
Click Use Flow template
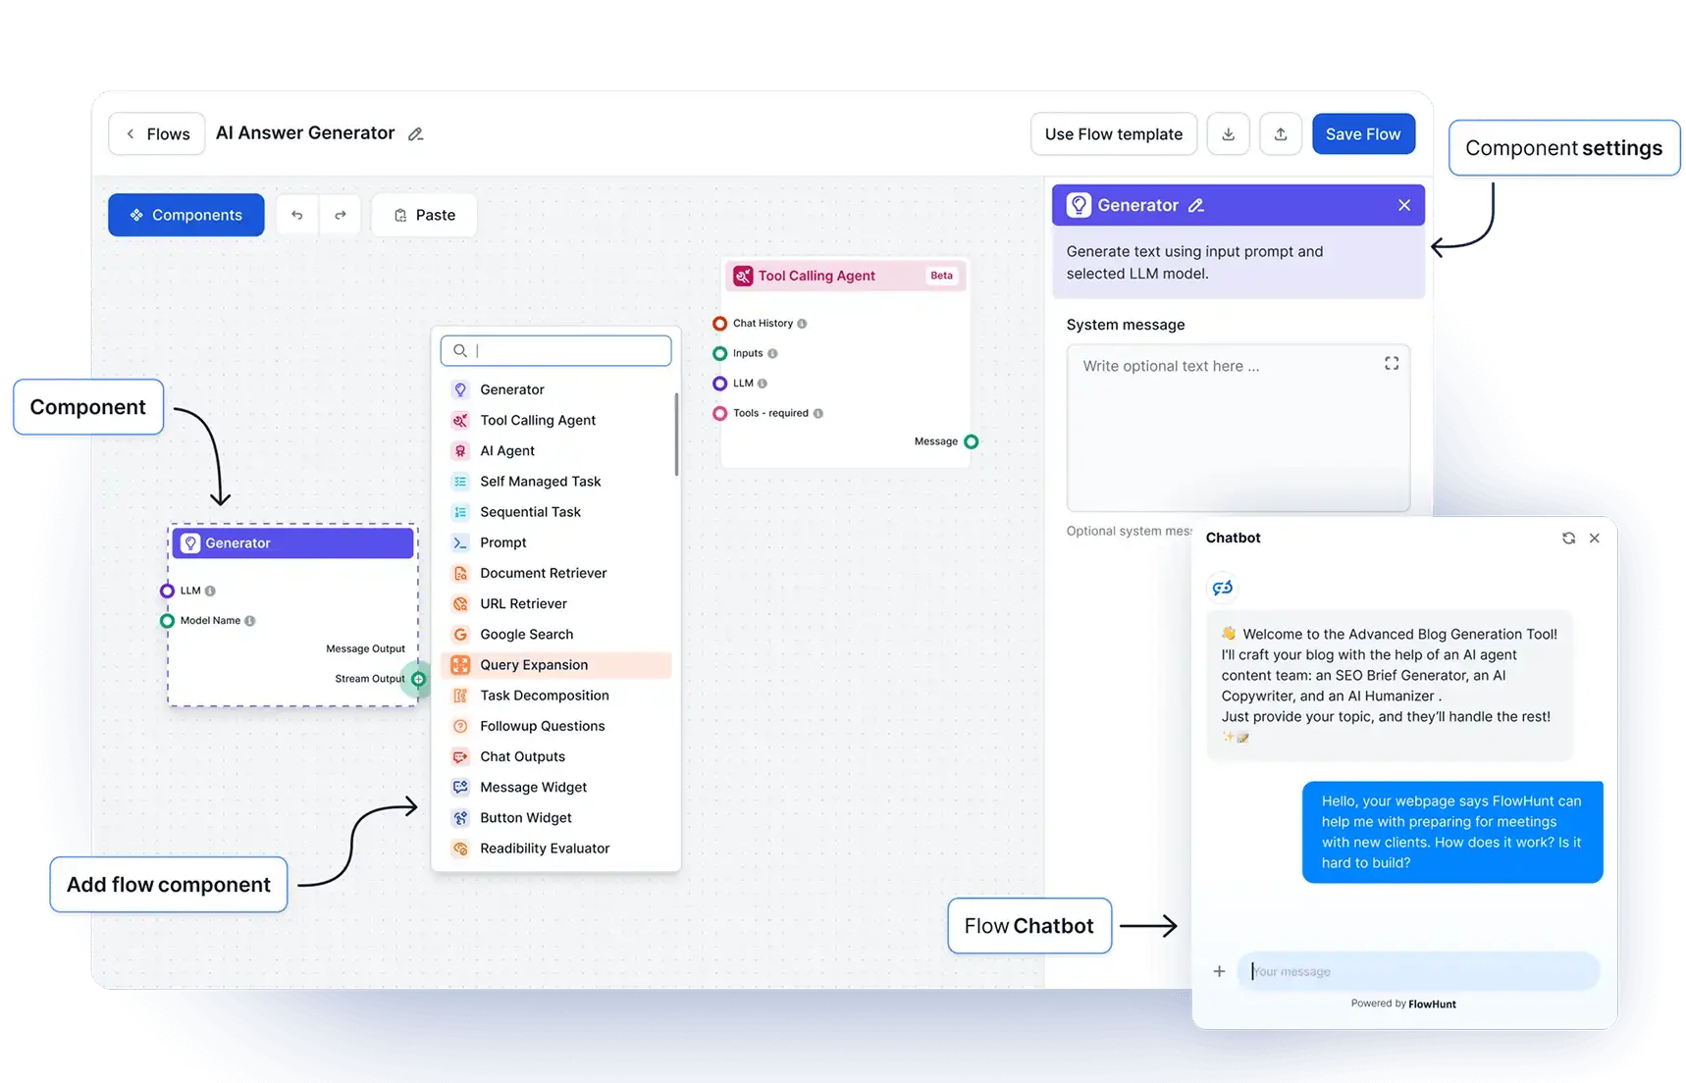click(x=1113, y=133)
